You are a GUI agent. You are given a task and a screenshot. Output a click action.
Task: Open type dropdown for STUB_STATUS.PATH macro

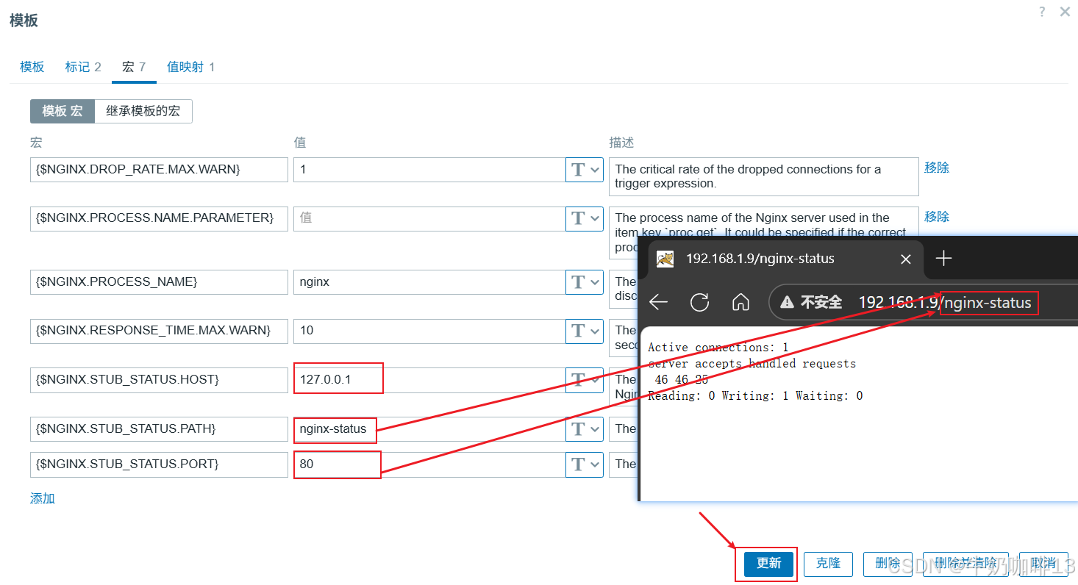click(585, 429)
